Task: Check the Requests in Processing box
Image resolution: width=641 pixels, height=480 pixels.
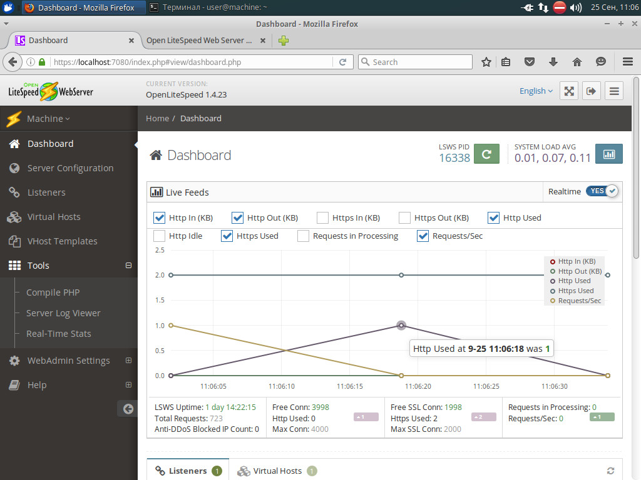Action: tap(303, 236)
